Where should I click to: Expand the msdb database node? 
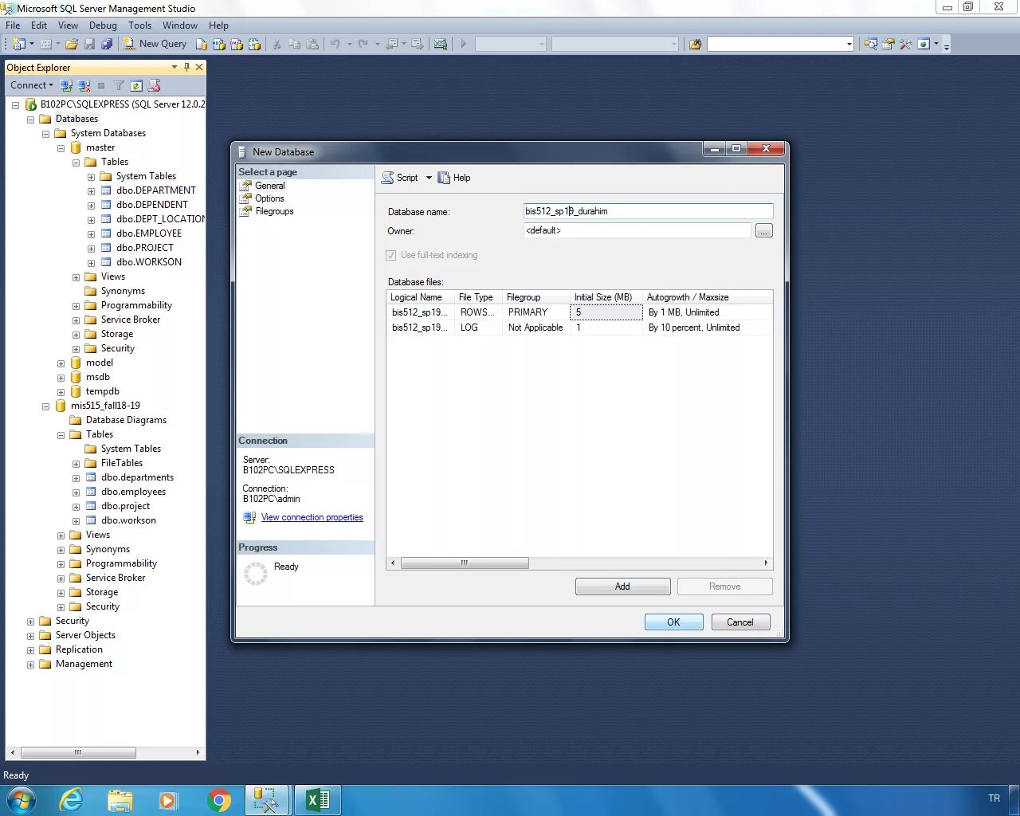61,378
